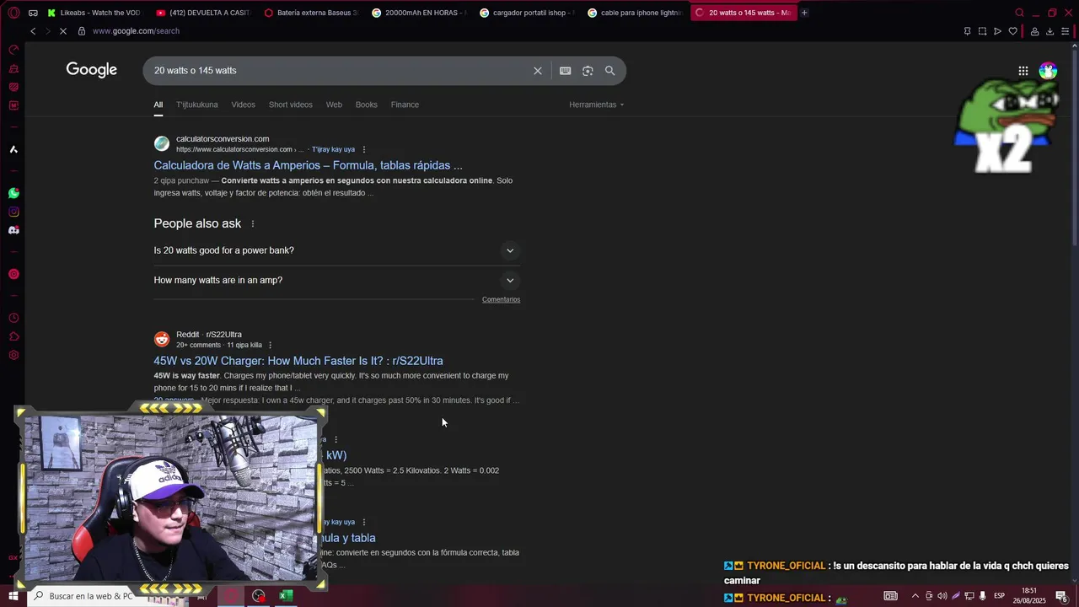Open more options for Reddit result
The image size is (1079, 607).
270,345
